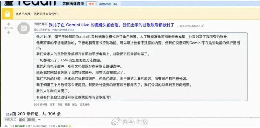Click the yellow padlock locked-post icon
Screen dimensions: 260x128
click(x=7, y=14)
